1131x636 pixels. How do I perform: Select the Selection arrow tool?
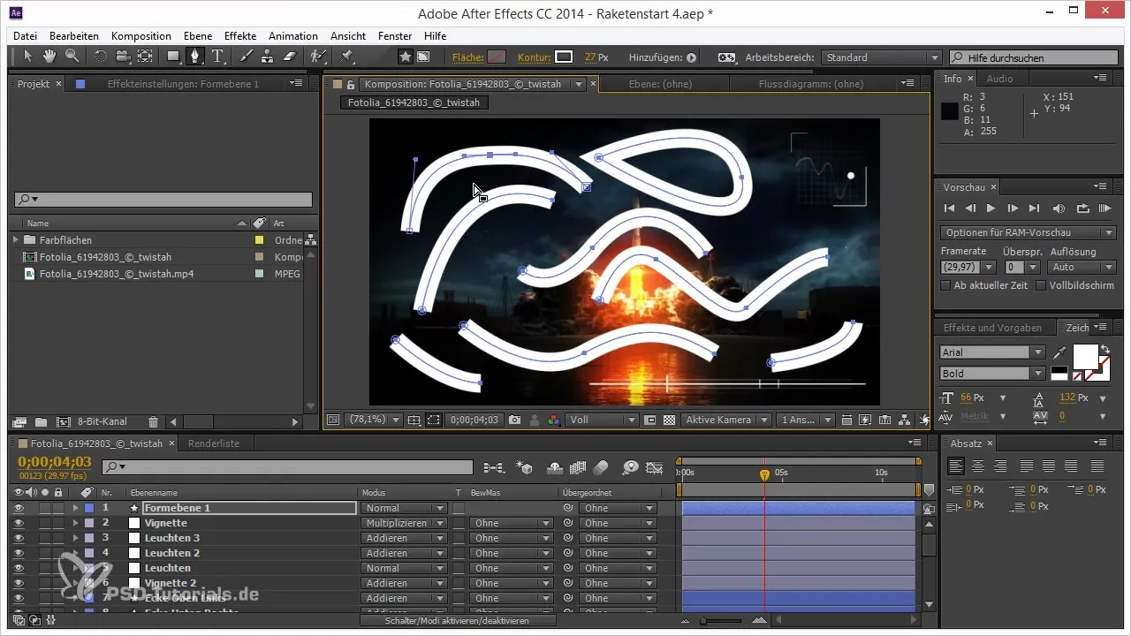[28, 57]
